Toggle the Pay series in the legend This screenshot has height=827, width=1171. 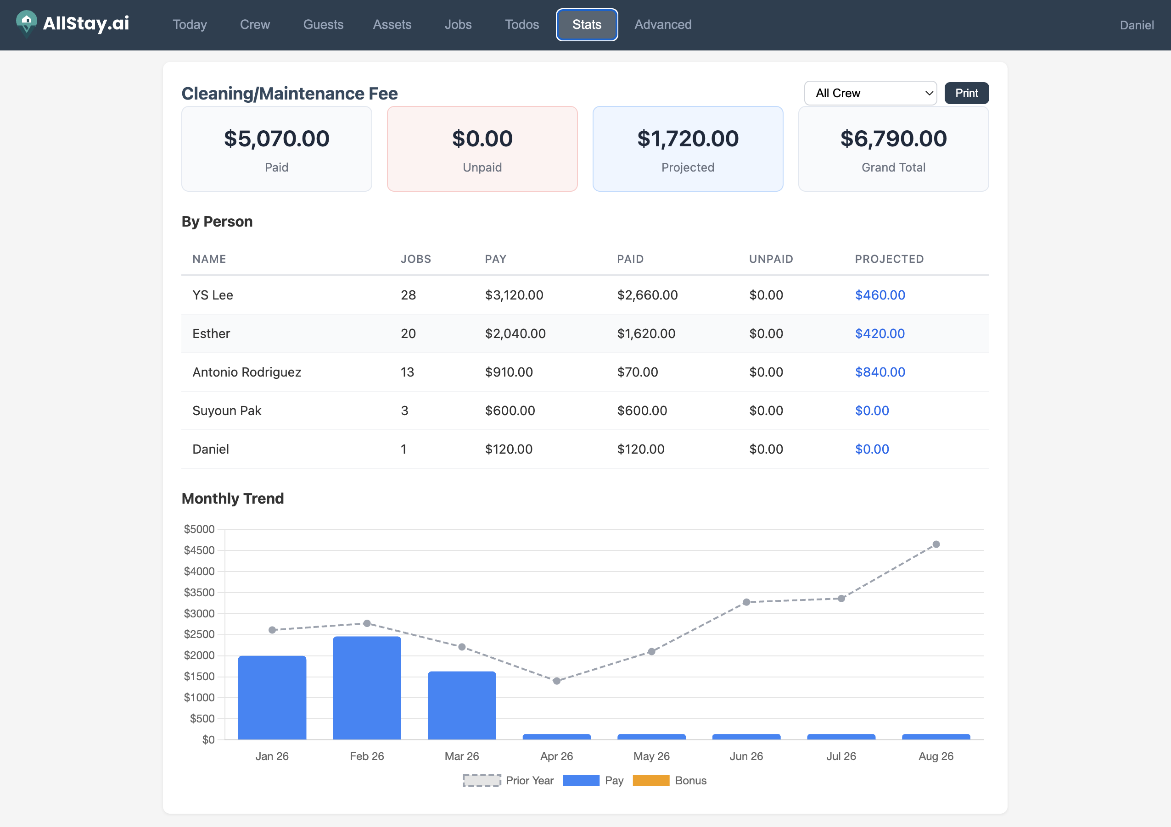[592, 781]
